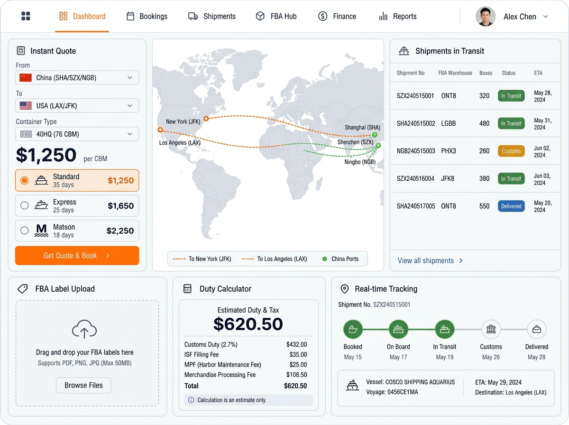569x425 pixels.
Task: Click the Real-time Tracking pin icon
Action: pyautogui.click(x=345, y=288)
